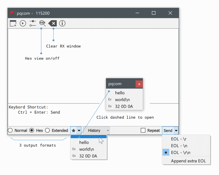Click '32 0D 0A' in the floating pqcom popup
The image size is (219, 175).
124,106
